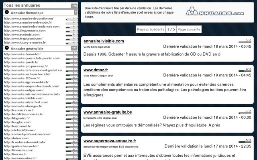
Task: Open www.annuaire-gratuite.be entry title
Action: click(x=108, y=112)
